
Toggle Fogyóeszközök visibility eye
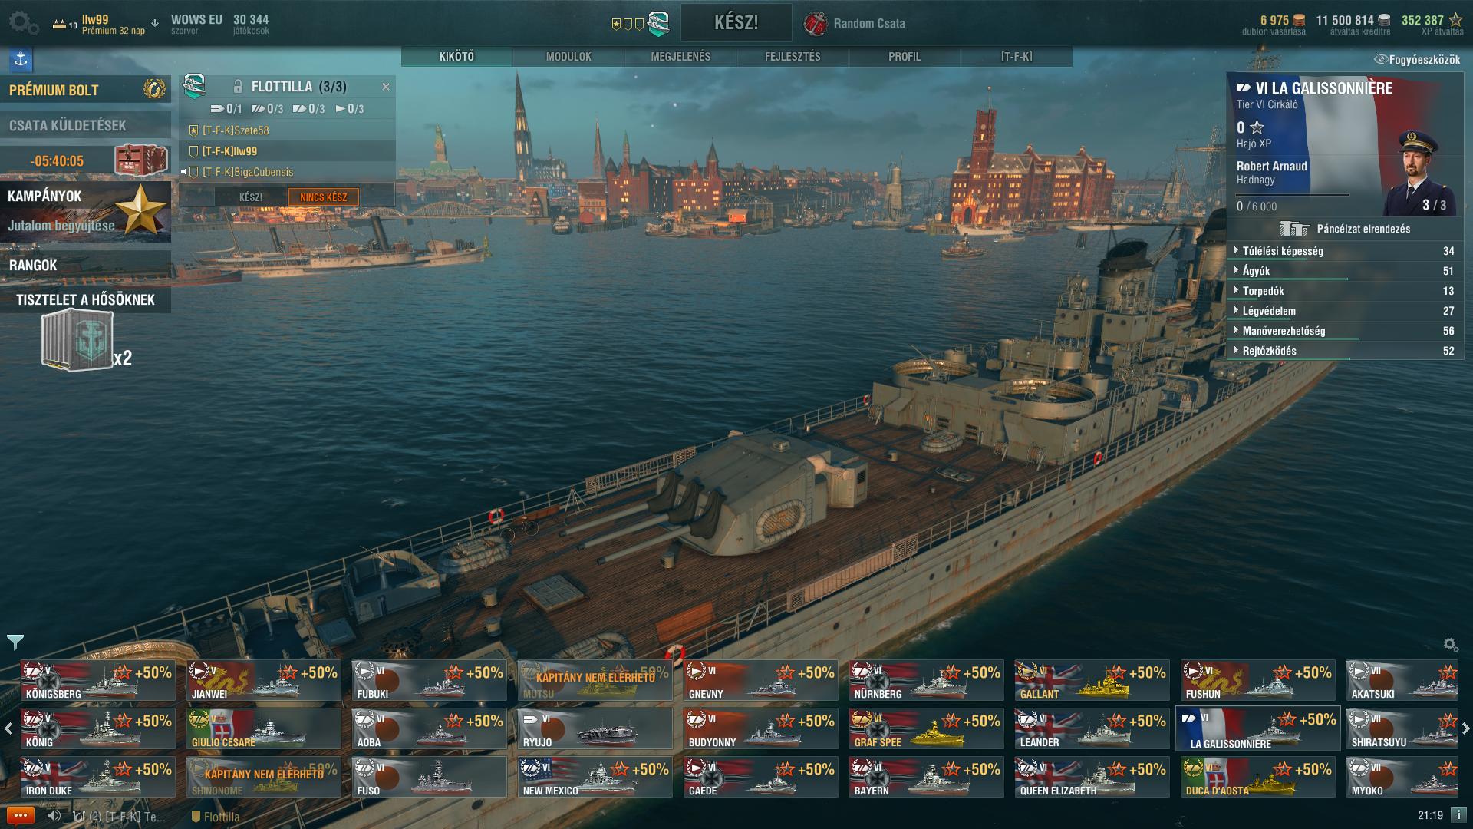[x=1381, y=59]
